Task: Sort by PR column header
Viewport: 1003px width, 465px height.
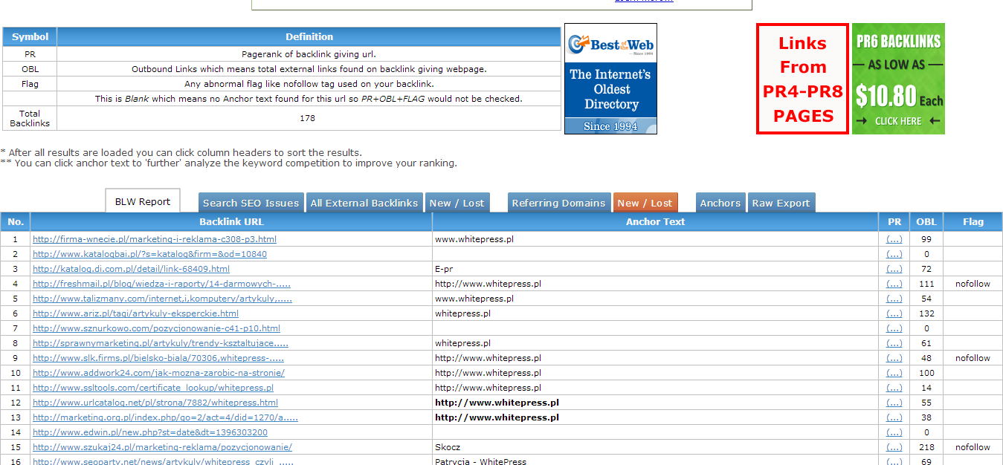Action: [894, 221]
